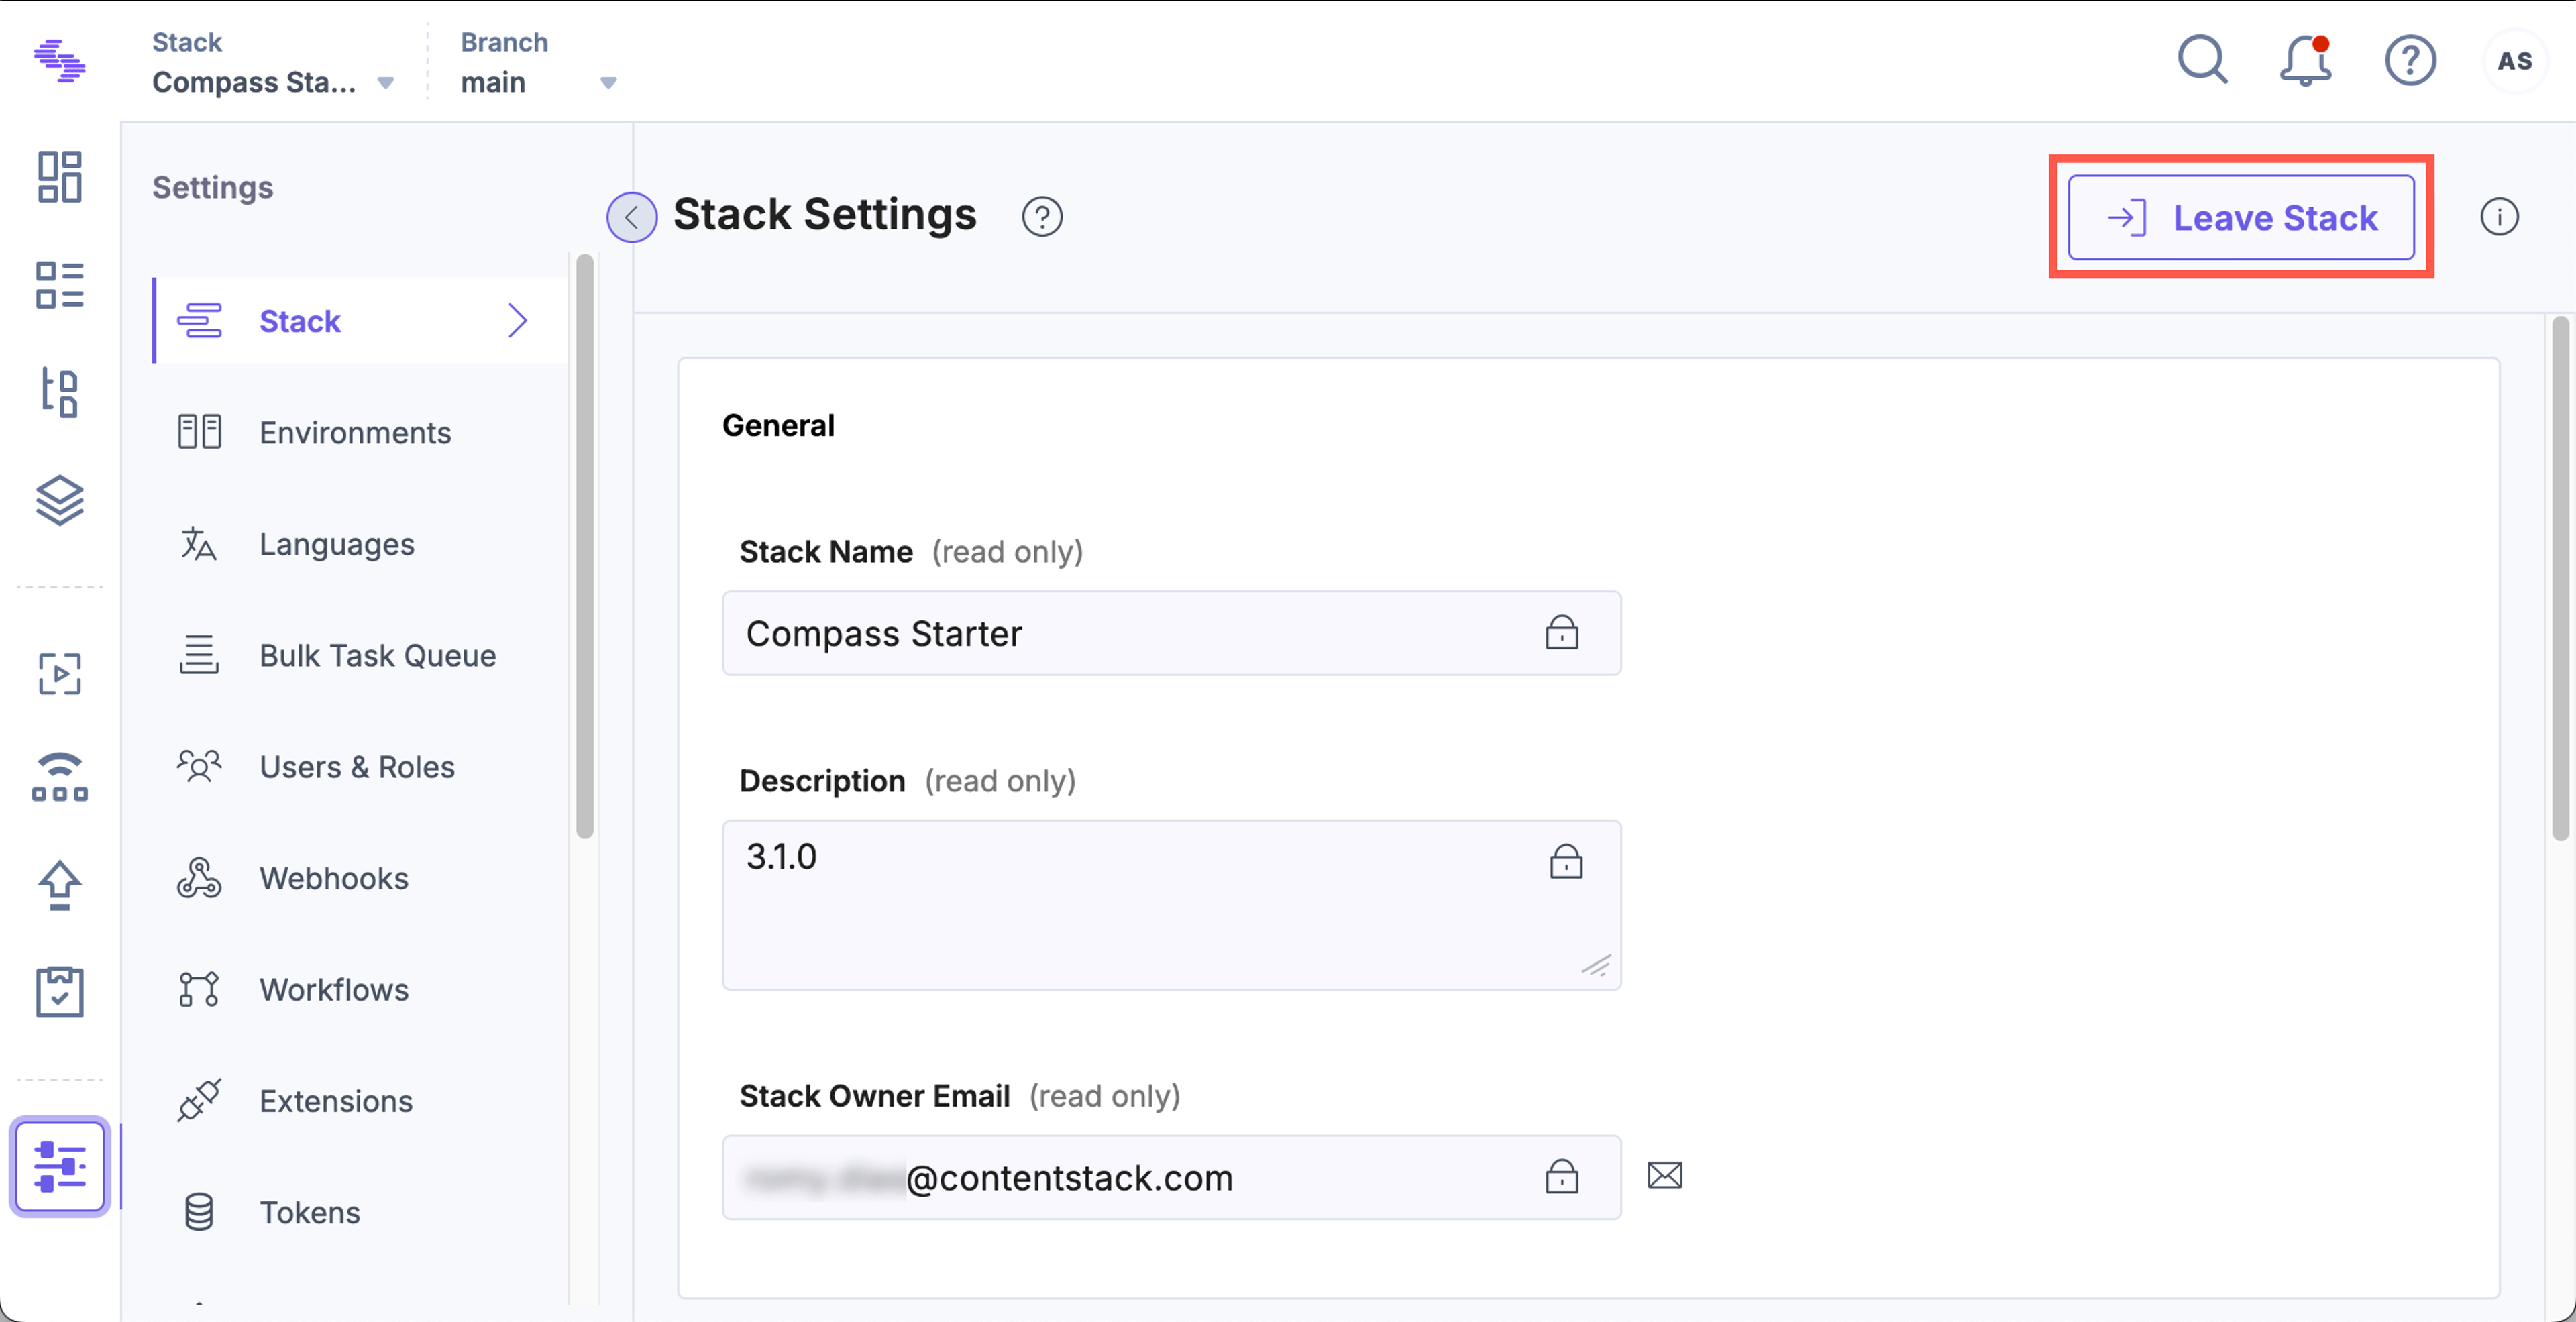Click the Contentstack logo icon
The height and width of the screenshot is (1322, 2576).
click(59, 60)
